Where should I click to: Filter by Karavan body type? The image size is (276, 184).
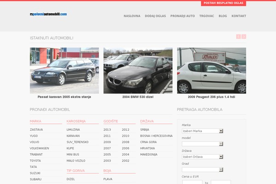(73, 136)
